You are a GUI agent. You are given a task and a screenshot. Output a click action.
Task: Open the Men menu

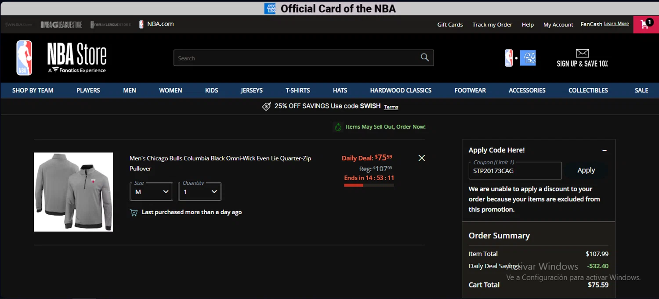(130, 90)
